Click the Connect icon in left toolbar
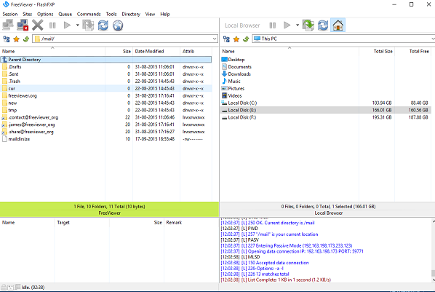This screenshot has height=292, width=435. (x=8, y=25)
